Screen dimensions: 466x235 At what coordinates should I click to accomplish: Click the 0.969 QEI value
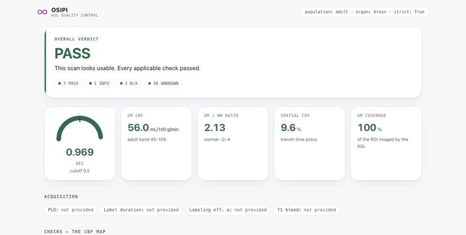click(80, 152)
